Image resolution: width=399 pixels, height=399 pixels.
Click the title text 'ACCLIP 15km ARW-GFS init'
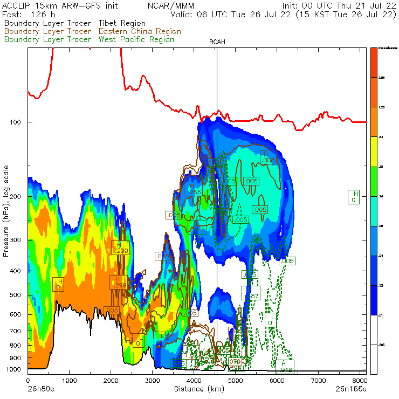click(60, 5)
